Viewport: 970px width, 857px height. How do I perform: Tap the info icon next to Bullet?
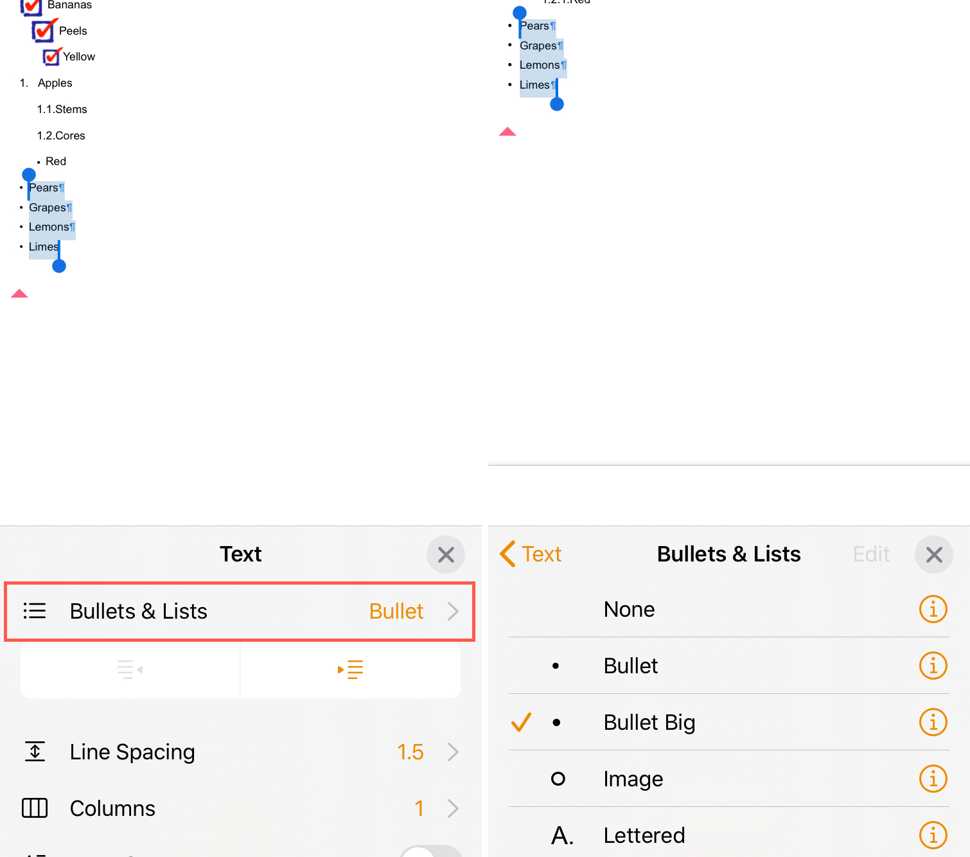(x=933, y=666)
